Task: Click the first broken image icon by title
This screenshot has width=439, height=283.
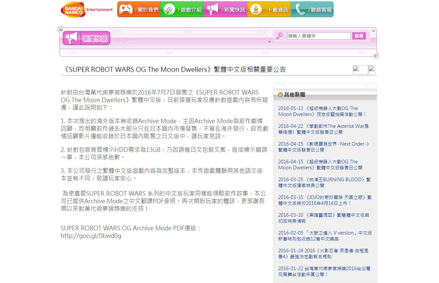Action: 360,70
